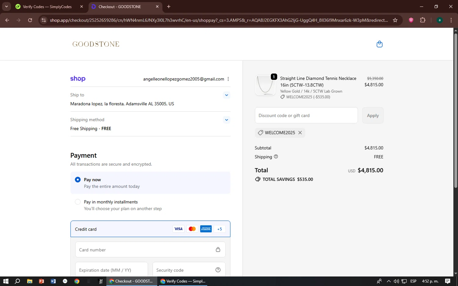Open the shield extension icon in toolbar
Viewport: 458px width, 286px height.
[411, 20]
